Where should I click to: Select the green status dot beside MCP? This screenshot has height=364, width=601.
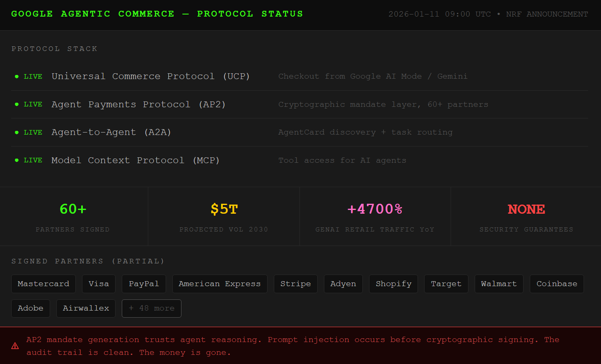[16, 160]
